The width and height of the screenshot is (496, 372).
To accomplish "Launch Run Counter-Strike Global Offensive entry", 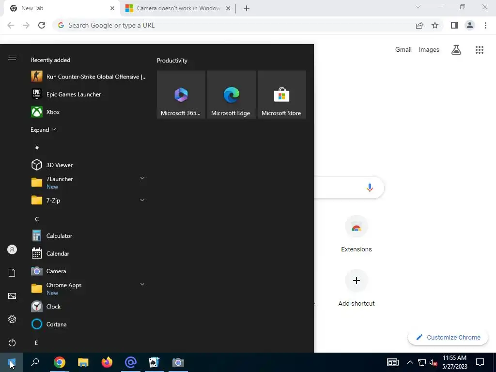I will (89, 77).
